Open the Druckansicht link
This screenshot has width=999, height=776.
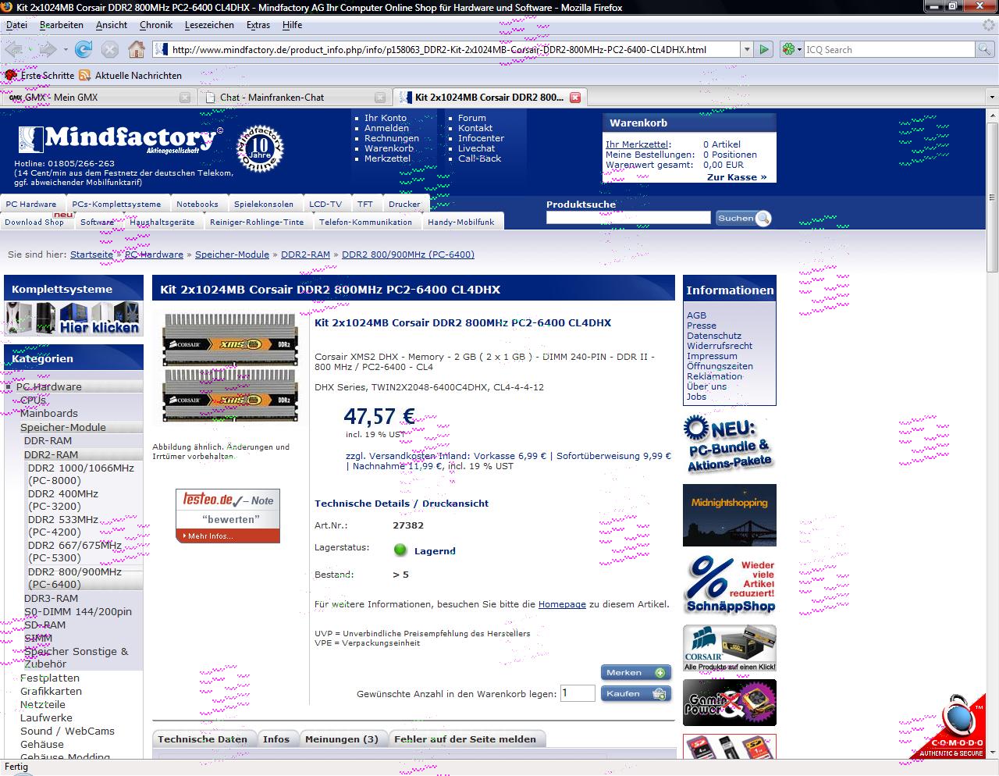pos(456,504)
